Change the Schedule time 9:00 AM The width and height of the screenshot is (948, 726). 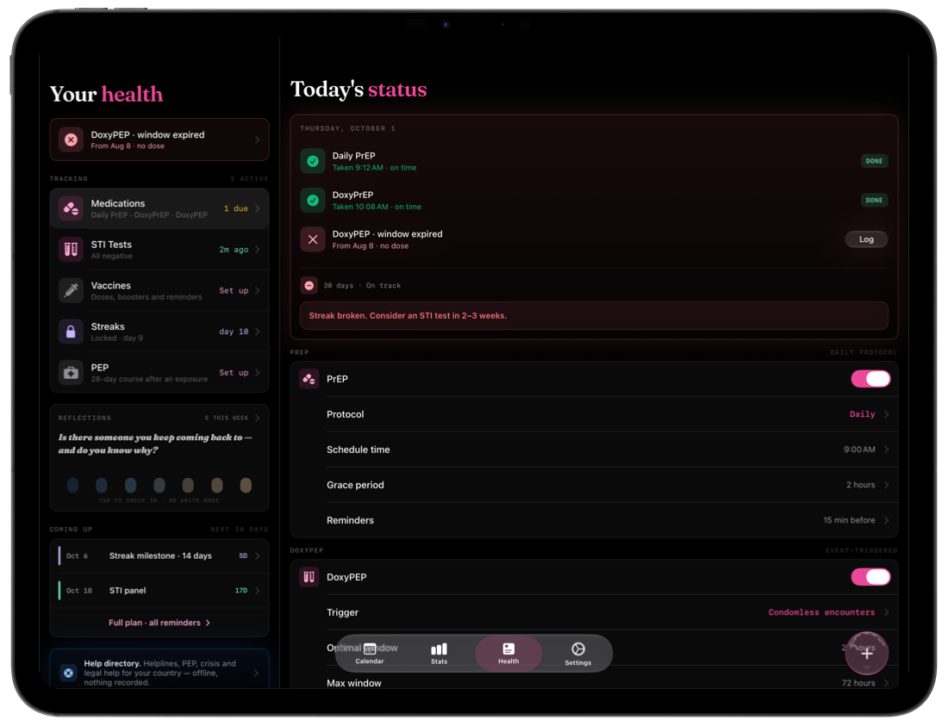pyautogui.click(x=611, y=450)
